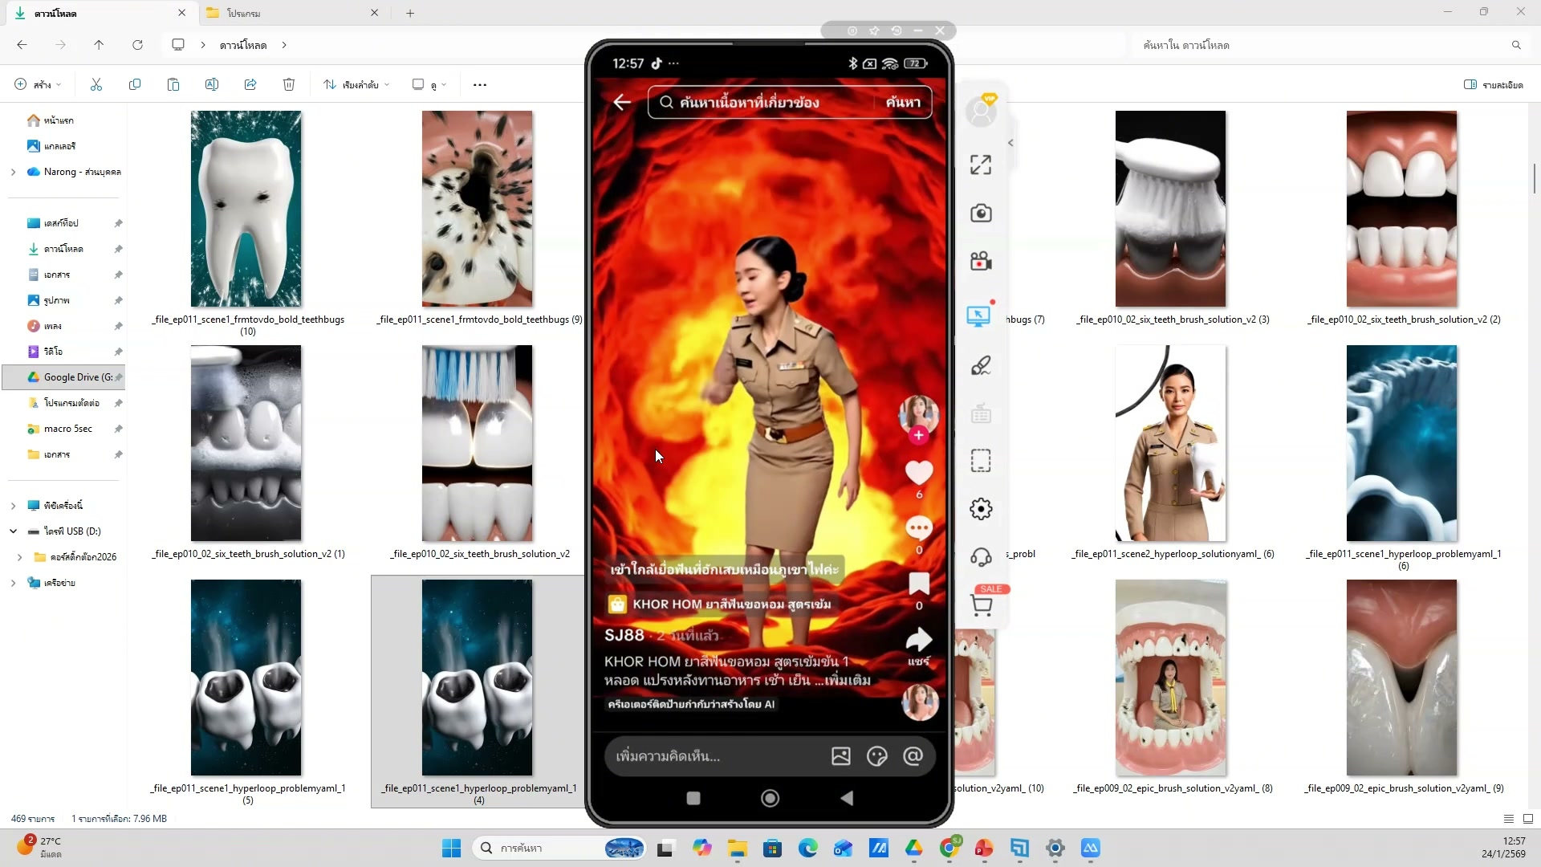Expand the Narong personal OneDrive tree item
The height and width of the screenshot is (867, 1541).
13,172
